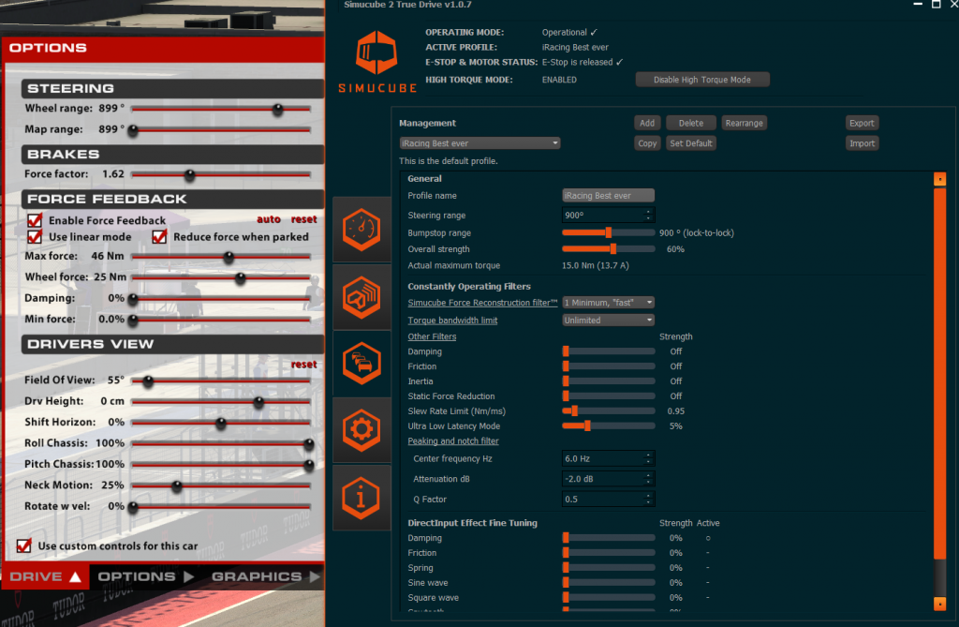Click the Other Filters Inertia slider
The height and width of the screenshot is (627, 959).
point(609,381)
